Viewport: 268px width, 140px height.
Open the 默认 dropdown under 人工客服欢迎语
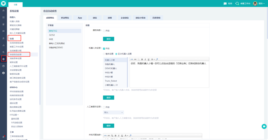[113, 112]
